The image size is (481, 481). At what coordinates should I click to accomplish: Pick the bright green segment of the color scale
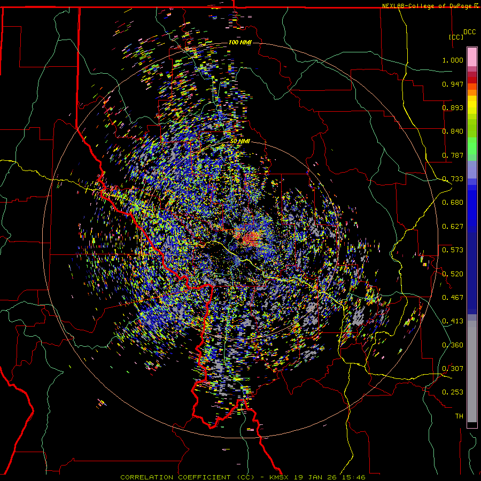pyautogui.click(x=472, y=146)
